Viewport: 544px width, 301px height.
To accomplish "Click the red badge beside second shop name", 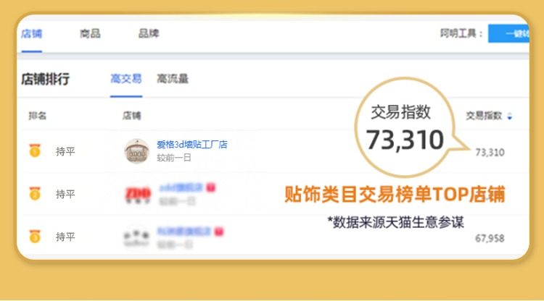I will pyautogui.click(x=211, y=188).
